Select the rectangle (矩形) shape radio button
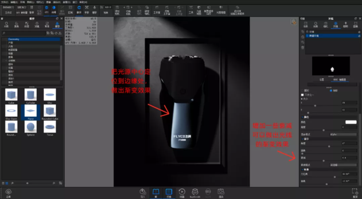 pos(331,91)
